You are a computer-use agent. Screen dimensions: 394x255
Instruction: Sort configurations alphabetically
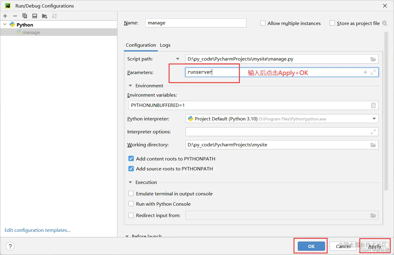(x=54, y=16)
